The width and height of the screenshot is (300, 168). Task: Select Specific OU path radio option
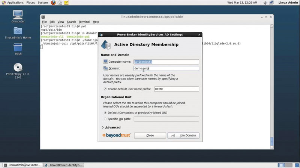coord(105,119)
